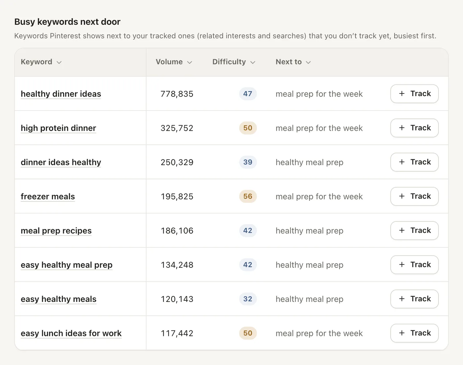463x365 pixels.
Task: Click difficulty badge 56 for freezer meals
Action: click(x=248, y=196)
